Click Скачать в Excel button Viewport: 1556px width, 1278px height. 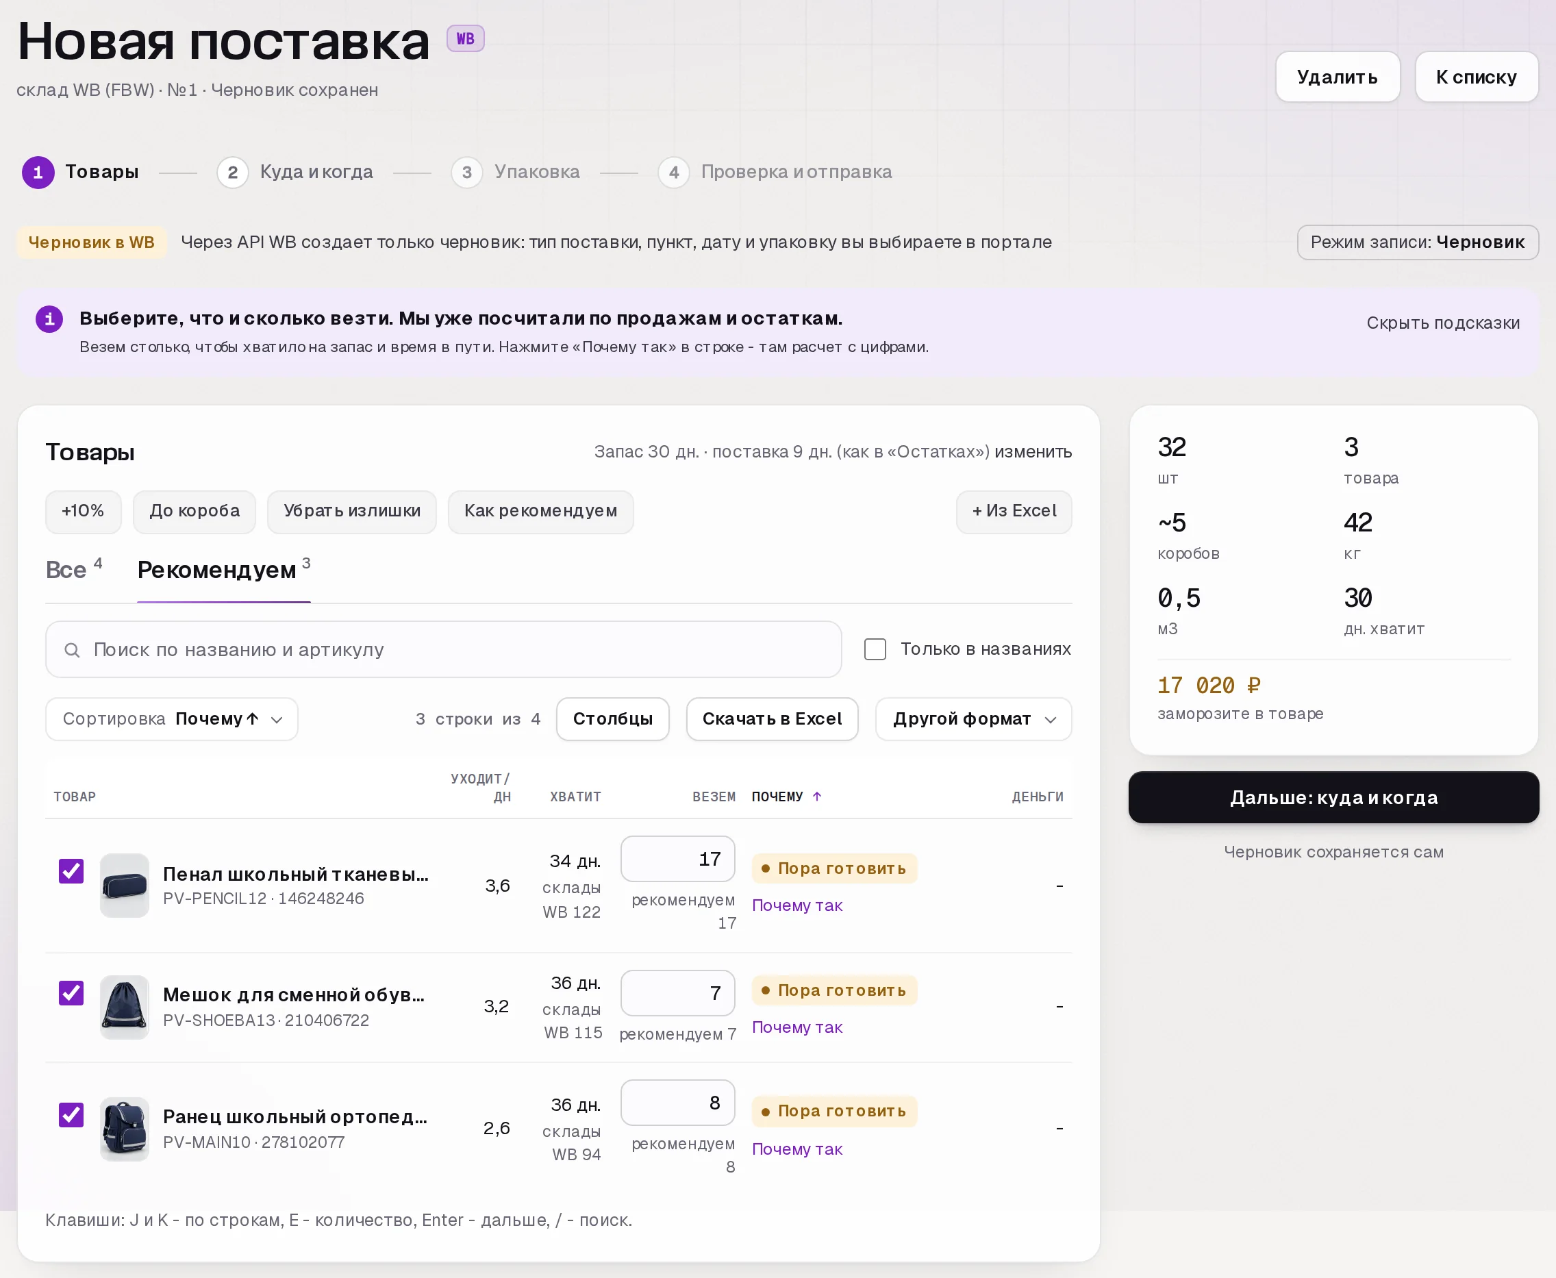[x=772, y=719]
